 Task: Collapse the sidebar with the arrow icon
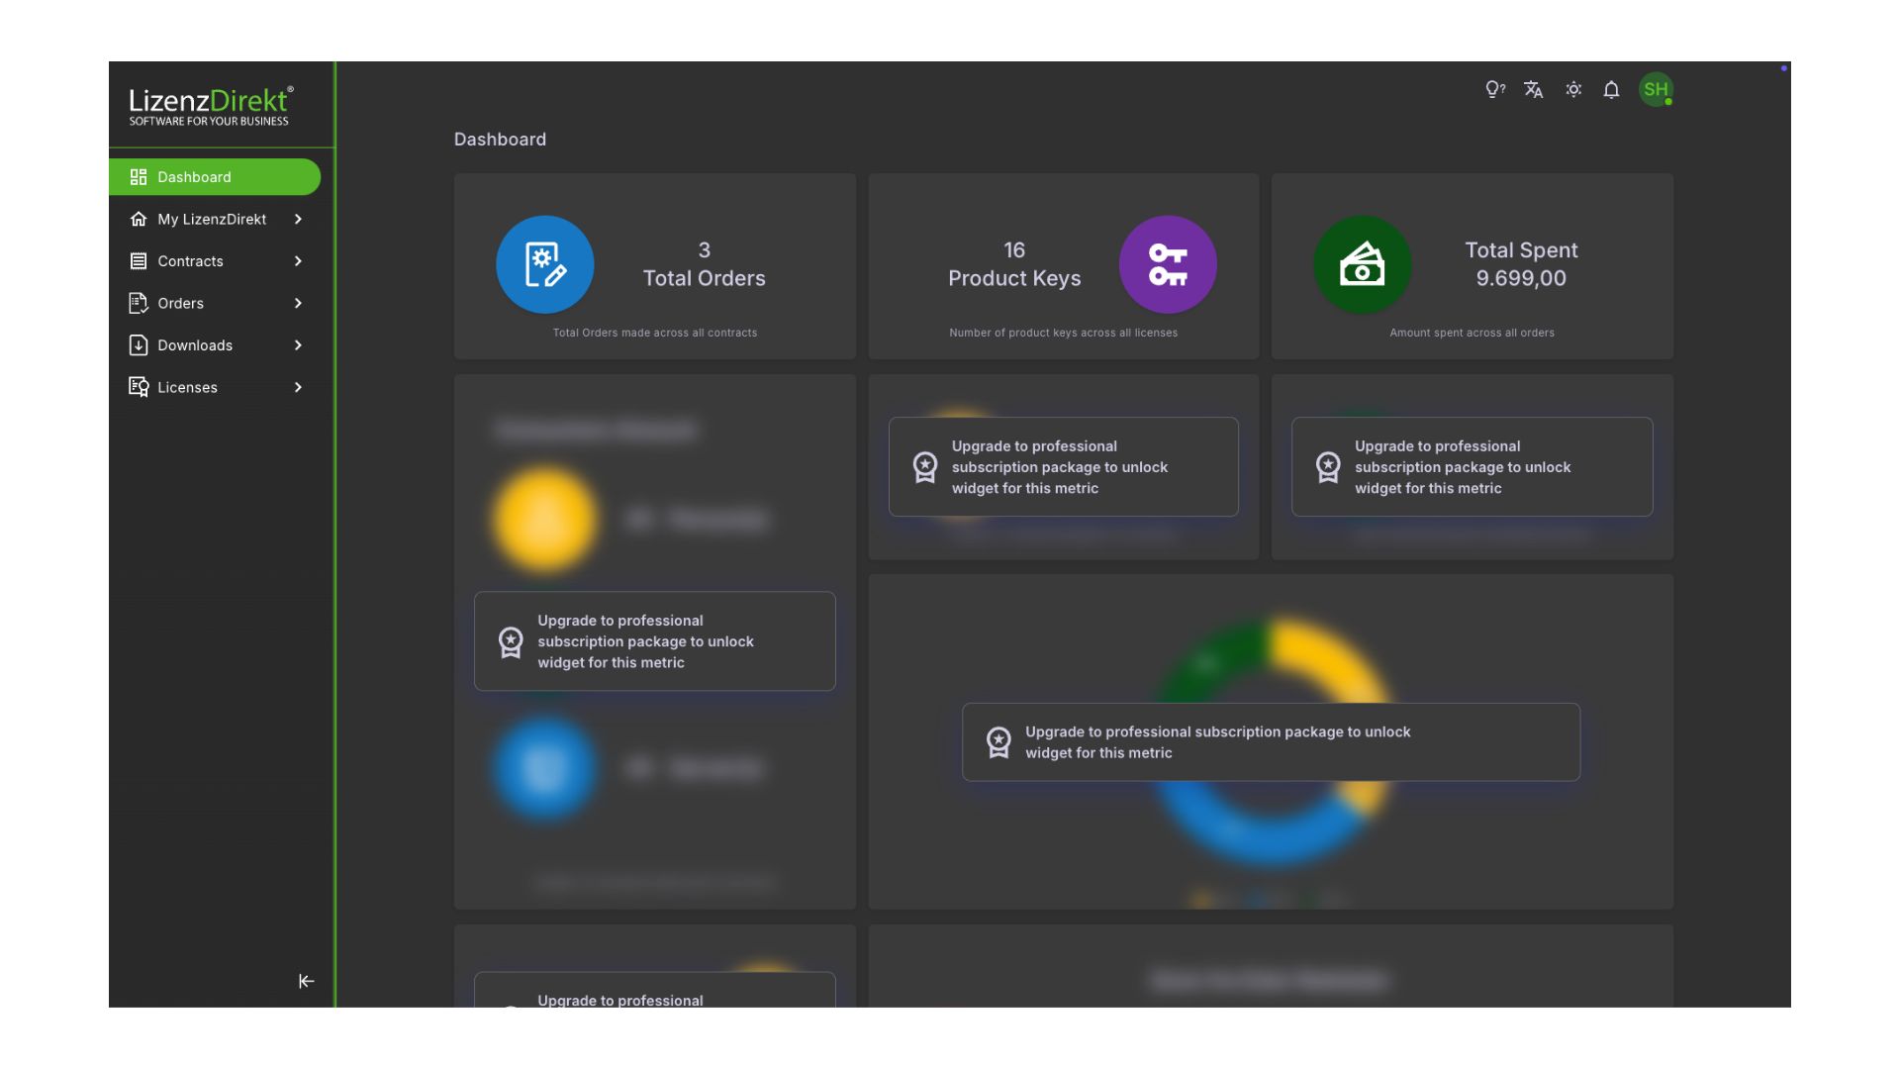click(306, 981)
